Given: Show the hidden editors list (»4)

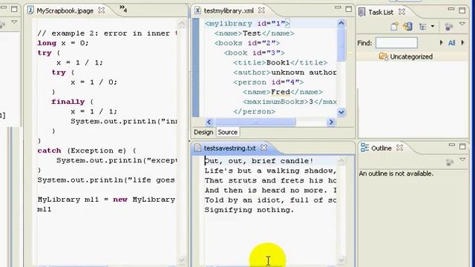Looking at the screenshot, I should pos(123,9).
